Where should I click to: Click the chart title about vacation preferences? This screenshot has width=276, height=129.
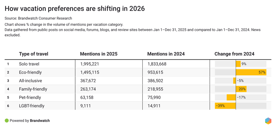75,9
